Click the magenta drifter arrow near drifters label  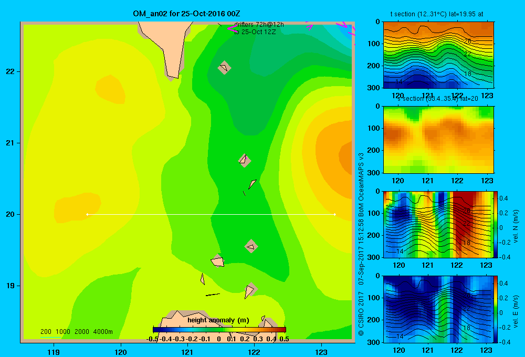click(233, 29)
